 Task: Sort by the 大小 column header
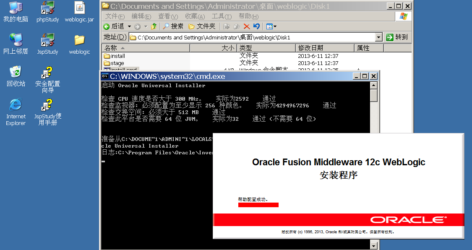click(x=214, y=48)
